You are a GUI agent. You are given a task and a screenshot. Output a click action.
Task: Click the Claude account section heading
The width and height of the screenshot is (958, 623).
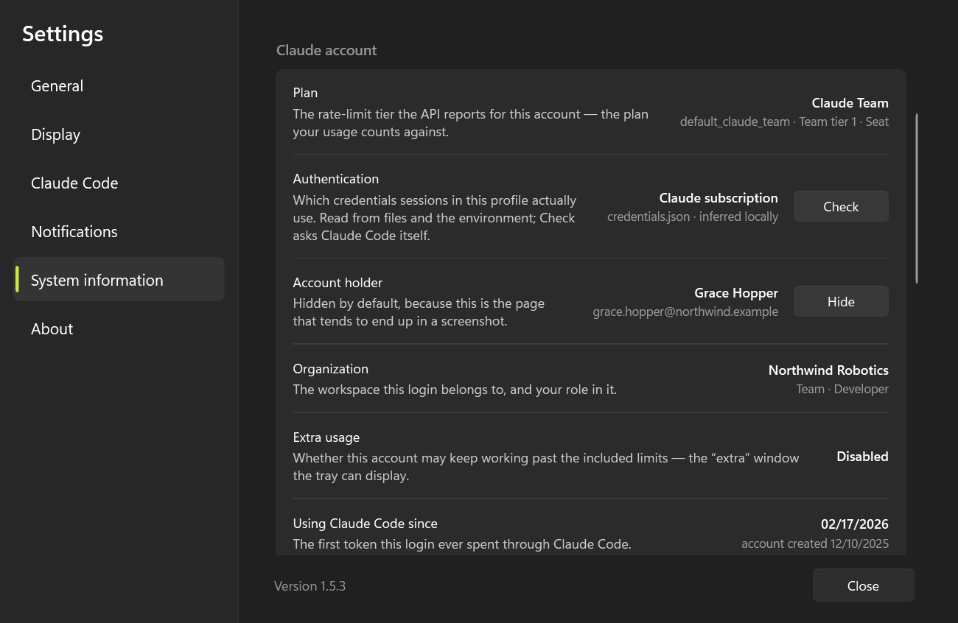326,50
